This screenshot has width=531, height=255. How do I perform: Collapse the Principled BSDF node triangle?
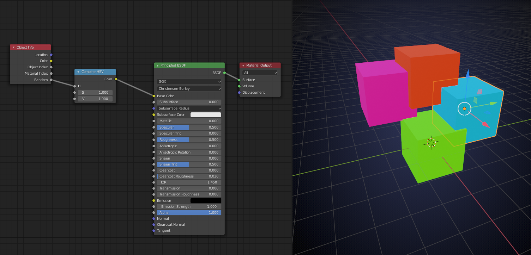157,66
